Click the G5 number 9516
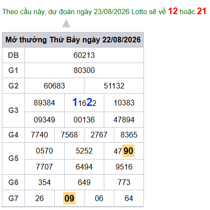 point(124,167)
